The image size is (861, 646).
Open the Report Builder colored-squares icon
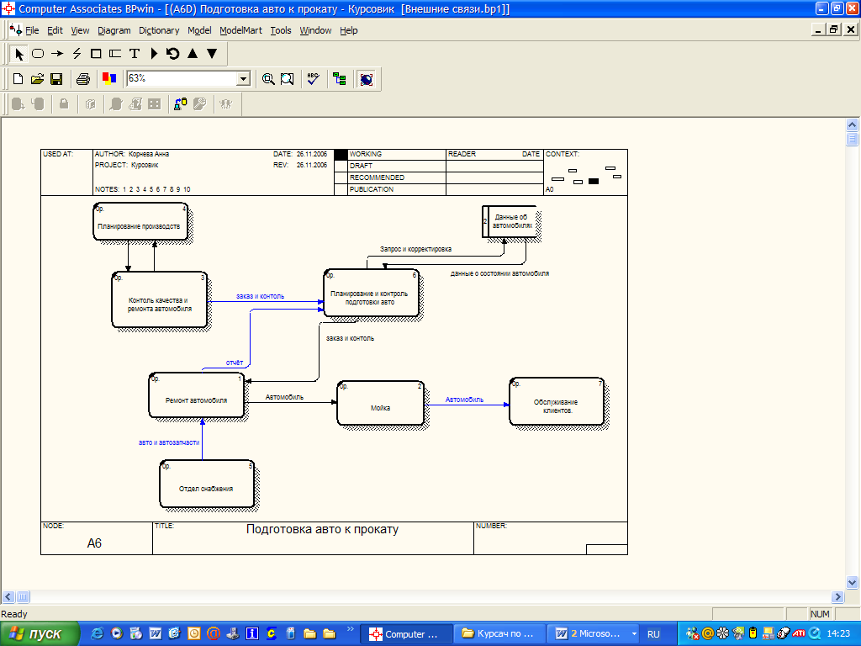[x=109, y=79]
